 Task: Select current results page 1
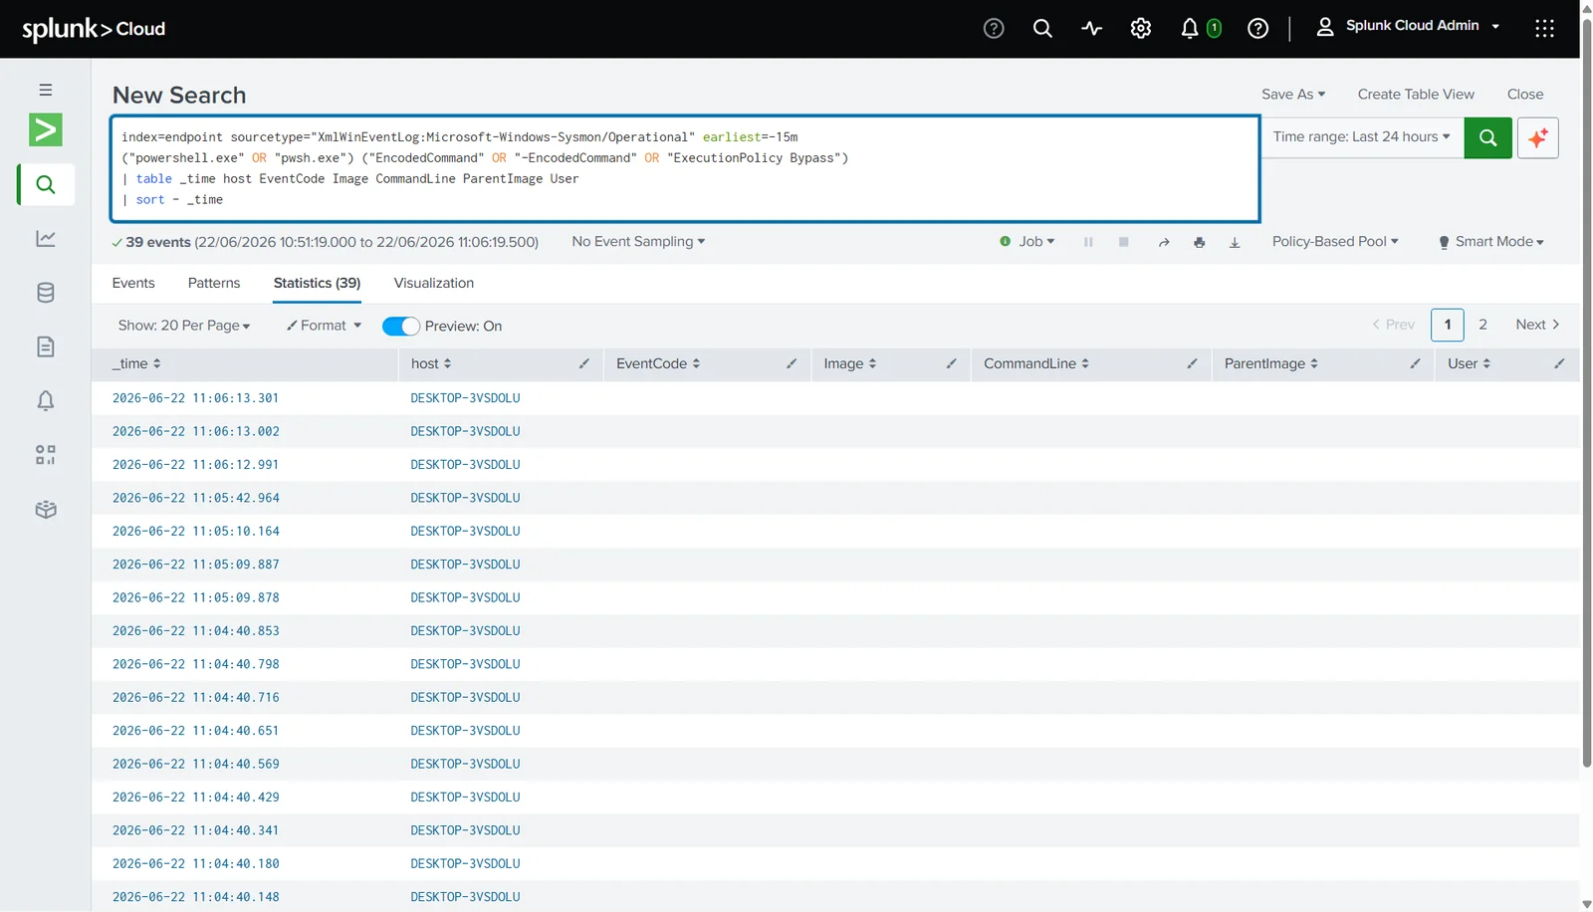pyautogui.click(x=1448, y=325)
